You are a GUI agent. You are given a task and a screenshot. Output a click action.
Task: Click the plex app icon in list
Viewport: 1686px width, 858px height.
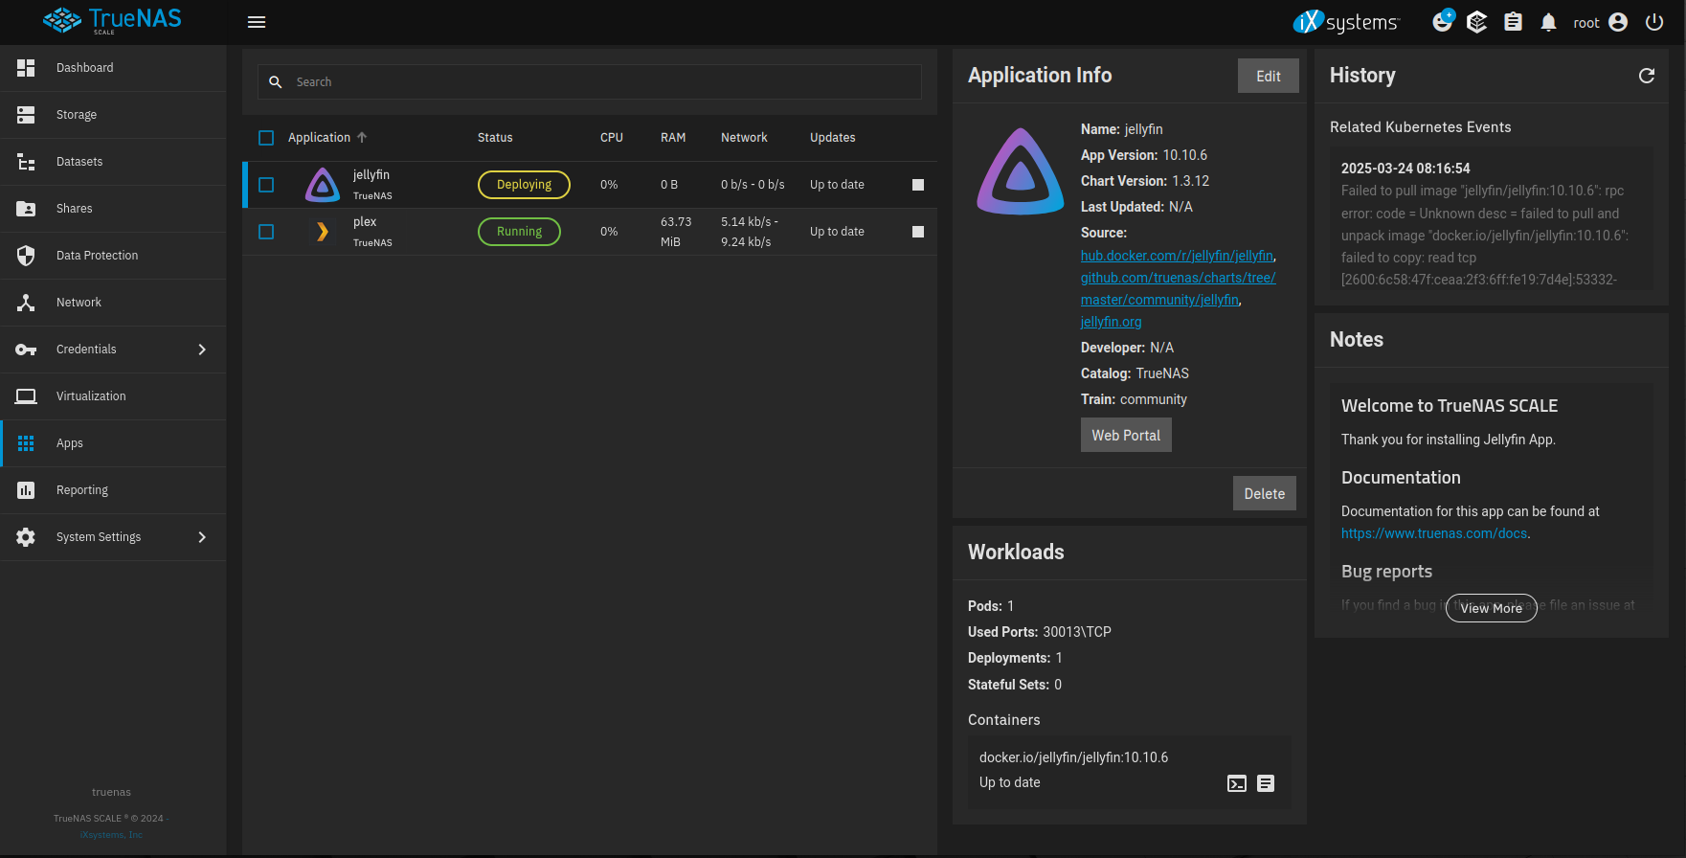point(323,232)
